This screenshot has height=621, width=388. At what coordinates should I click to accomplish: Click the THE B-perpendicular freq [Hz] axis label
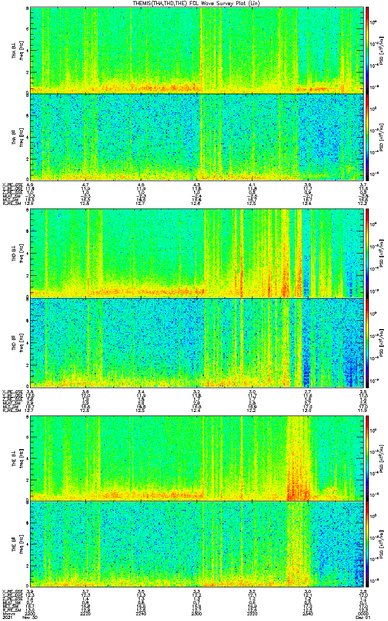coord(21,458)
